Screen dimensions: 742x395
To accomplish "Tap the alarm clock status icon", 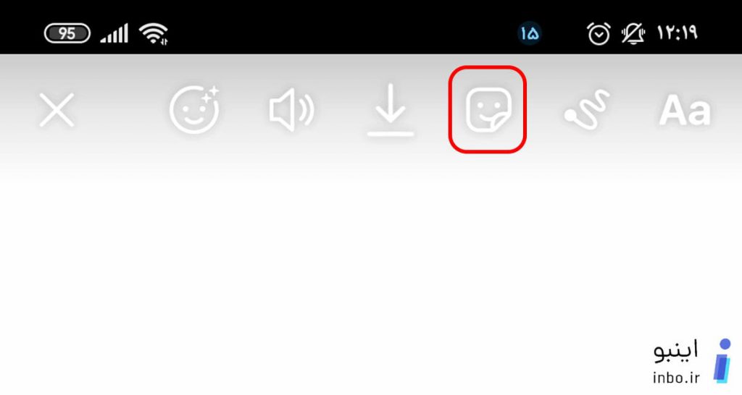I will point(599,34).
